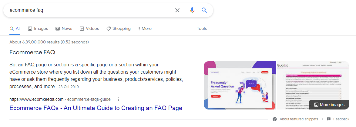The width and height of the screenshot is (356, 127).
Task: Click the blue search magnifier icon
Action: coord(204,10)
